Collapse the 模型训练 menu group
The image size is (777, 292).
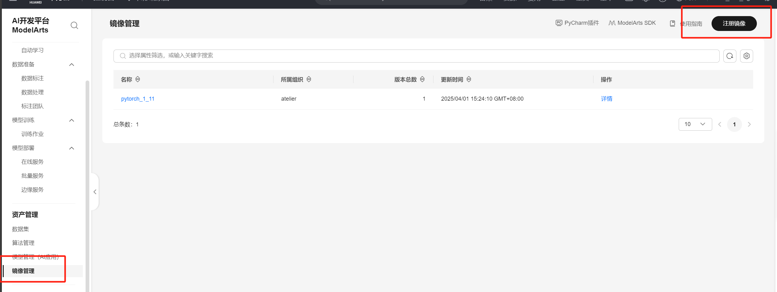[x=72, y=120]
